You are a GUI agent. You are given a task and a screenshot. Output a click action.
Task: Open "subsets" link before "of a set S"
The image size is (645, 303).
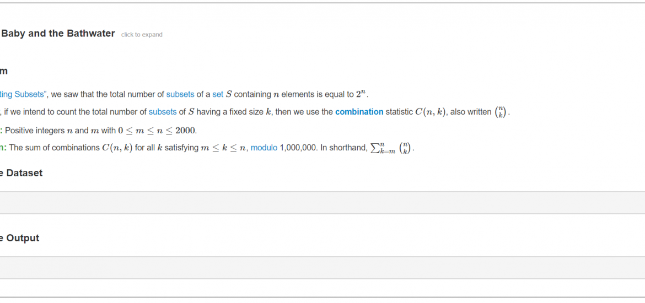(x=180, y=94)
